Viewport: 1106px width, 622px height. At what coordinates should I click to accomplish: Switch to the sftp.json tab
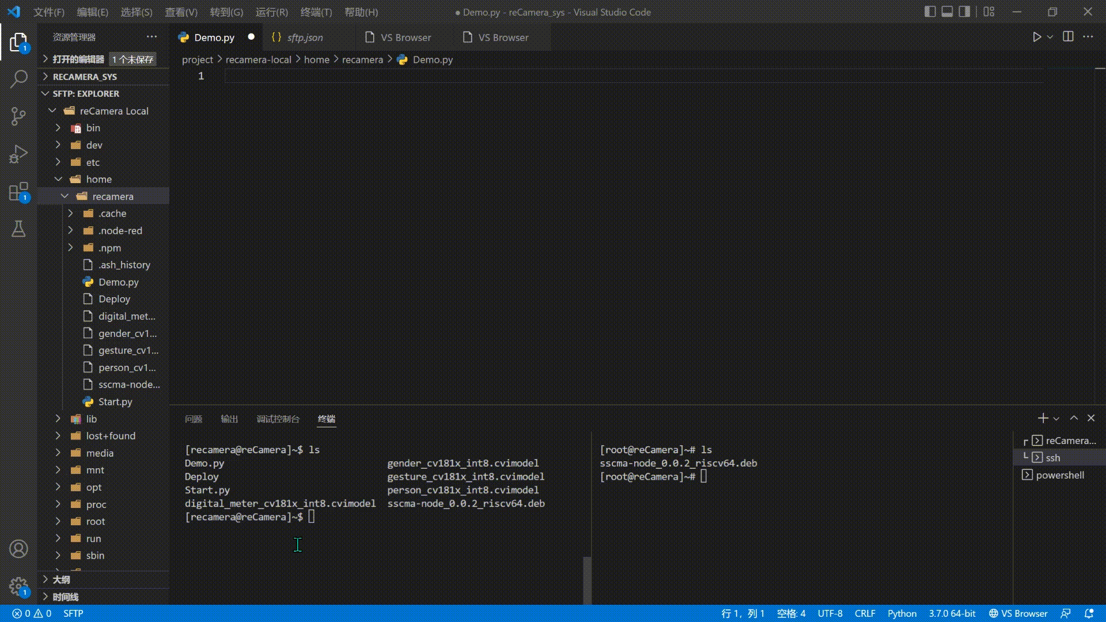[x=304, y=37]
